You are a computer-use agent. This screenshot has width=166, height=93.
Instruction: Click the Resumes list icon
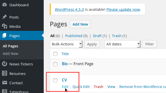pyautogui.click(x=5, y=73)
